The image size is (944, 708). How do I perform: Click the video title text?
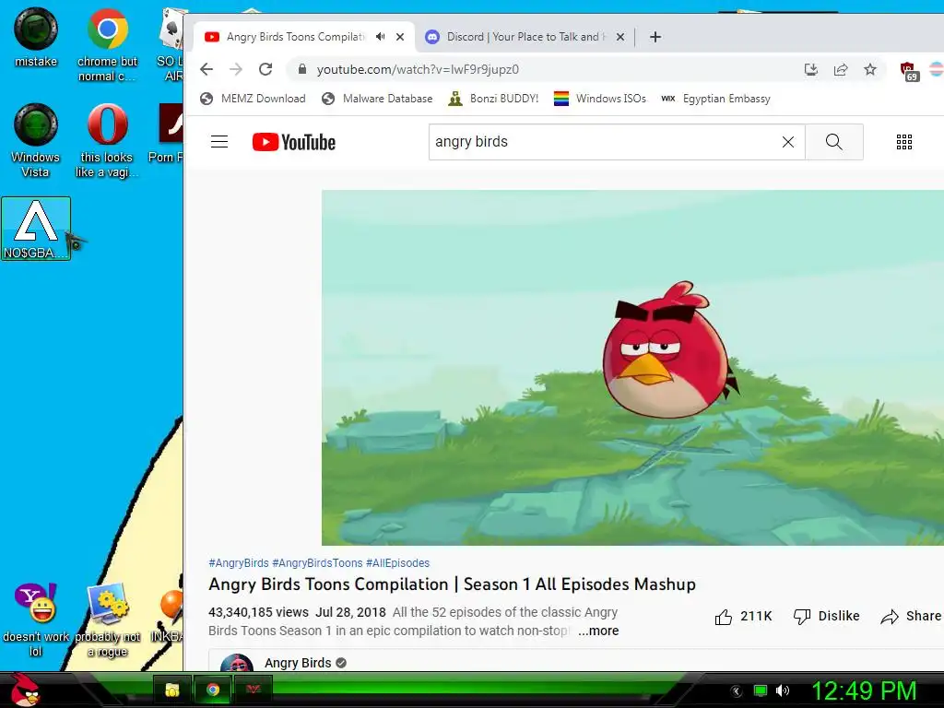point(452,584)
